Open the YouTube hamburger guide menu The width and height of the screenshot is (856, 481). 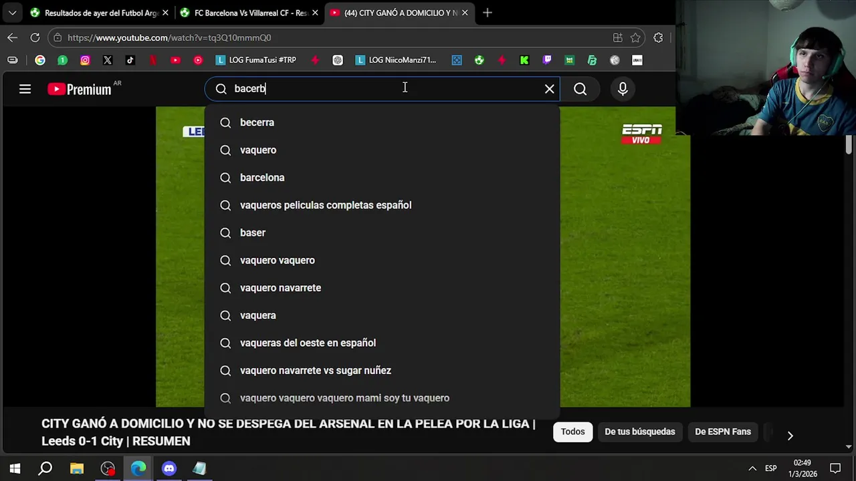pyautogui.click(x=25, y=89)
